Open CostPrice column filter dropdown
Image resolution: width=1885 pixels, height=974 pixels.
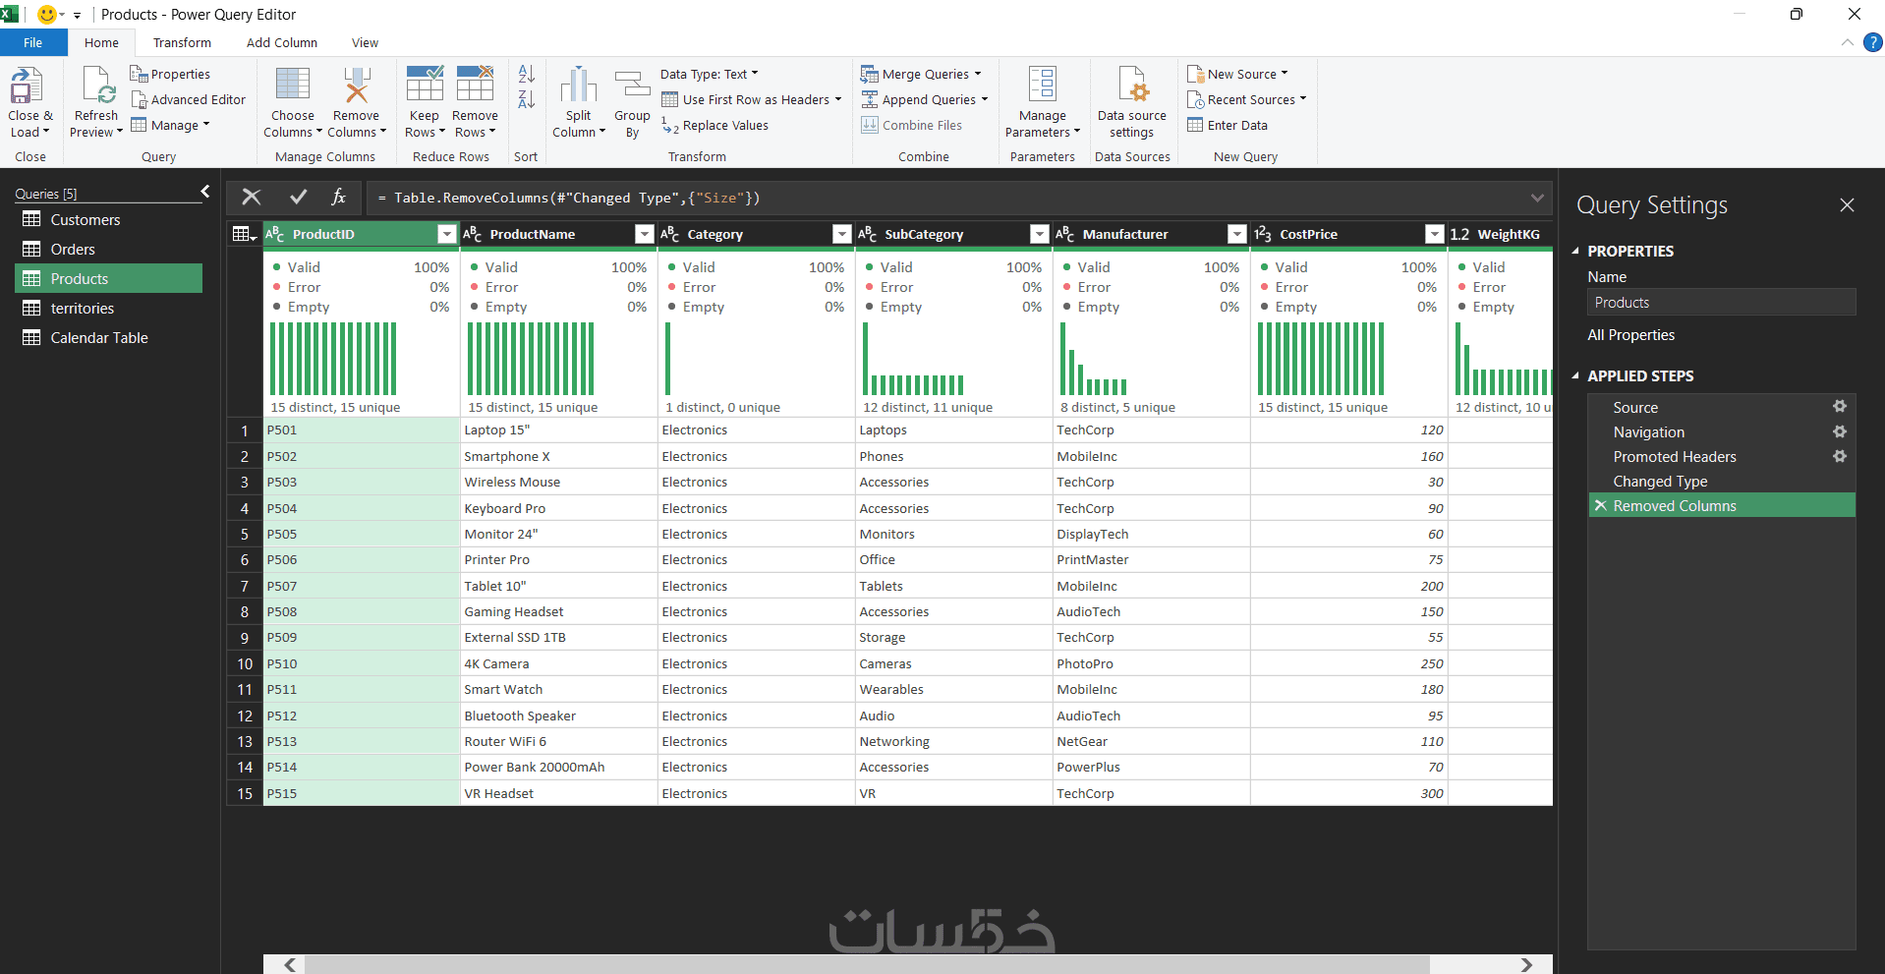[x=1435, y=234]
